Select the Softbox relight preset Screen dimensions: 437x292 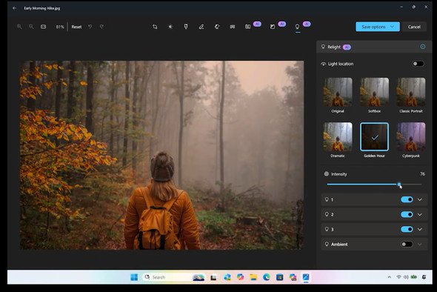[x=374, y=93]
